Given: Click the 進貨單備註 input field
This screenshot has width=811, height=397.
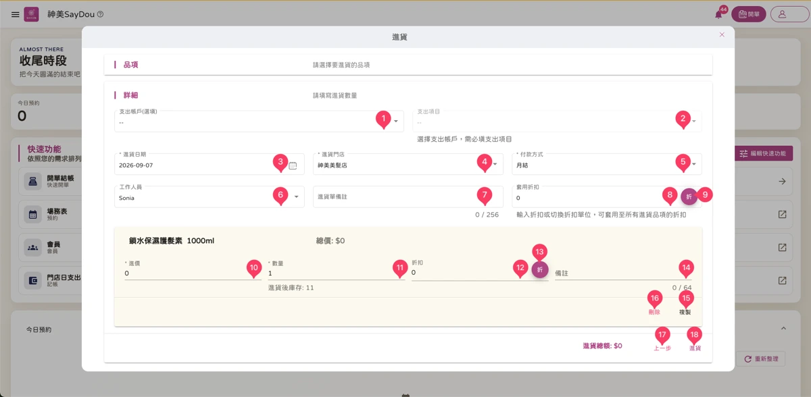Looking at the screenshot, I should coord(408,196).
